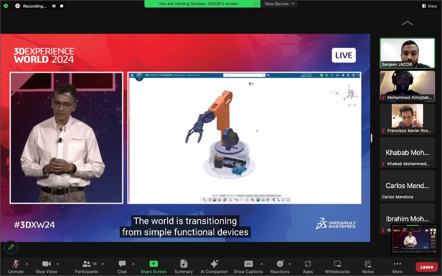442x276 pixels.
Task: Open the Reactions menu
Action: (x=280, y=266)
